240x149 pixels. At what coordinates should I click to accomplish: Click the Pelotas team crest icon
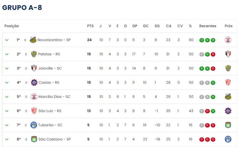[34, 54]
